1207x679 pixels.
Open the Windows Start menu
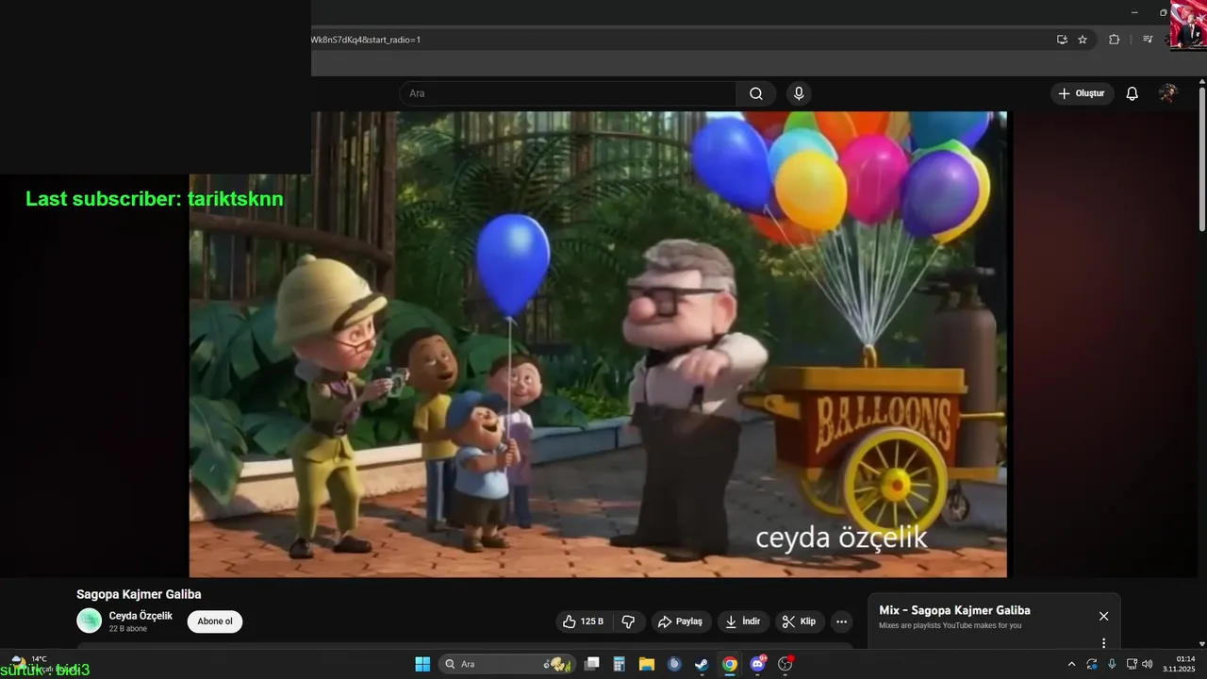tap(422, 664)
